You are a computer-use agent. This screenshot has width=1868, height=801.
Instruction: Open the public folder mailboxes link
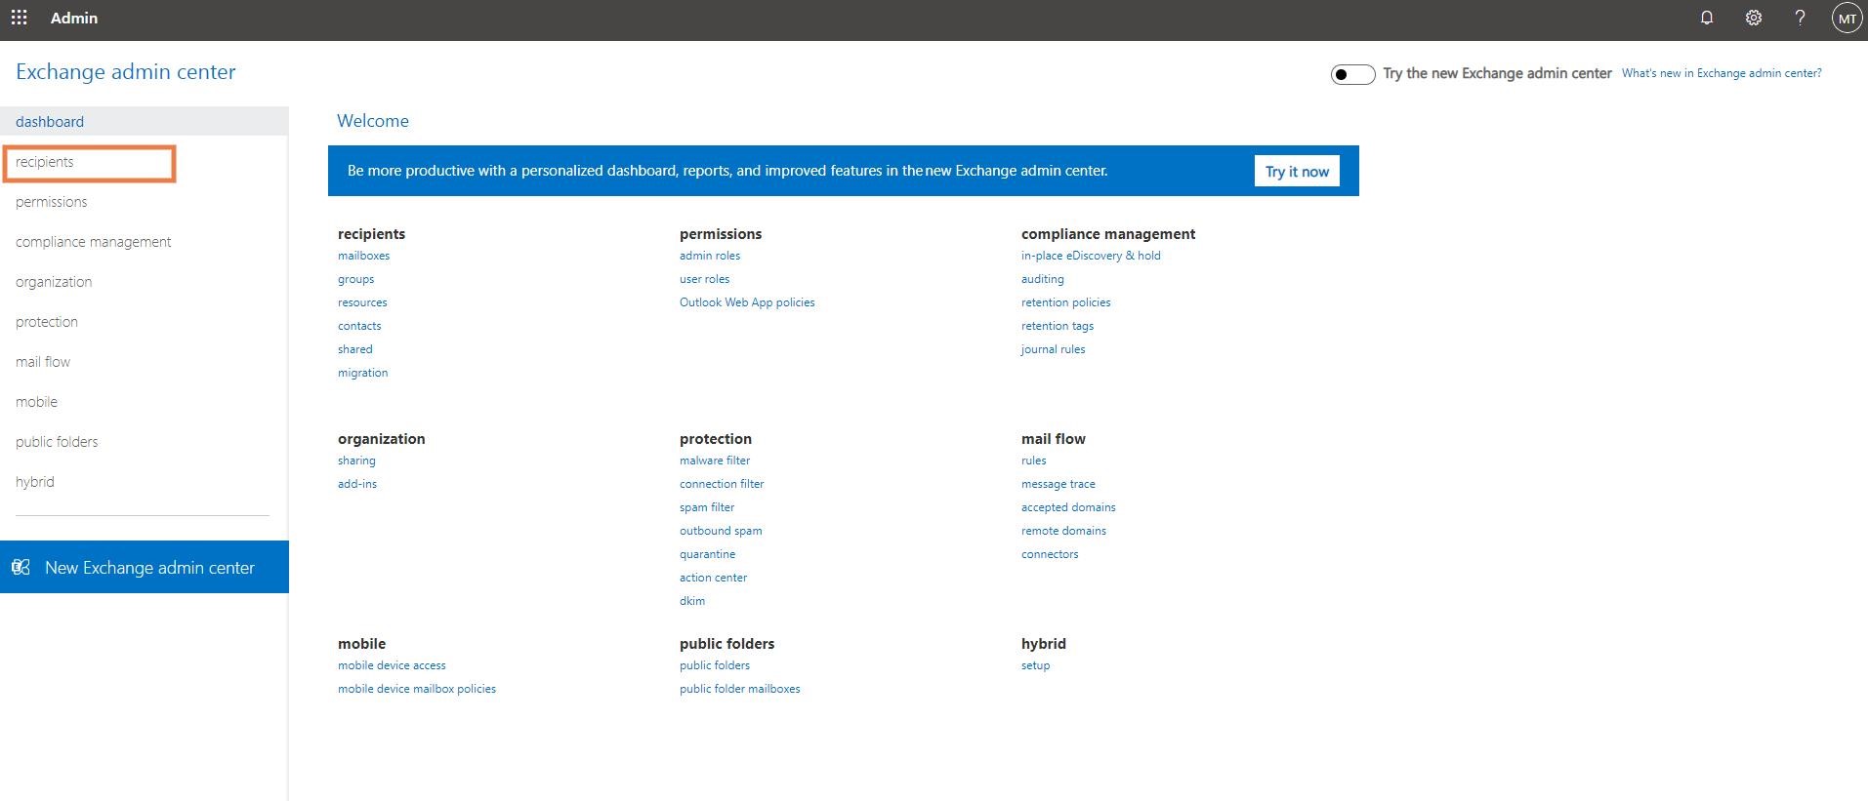coord(740,689)
